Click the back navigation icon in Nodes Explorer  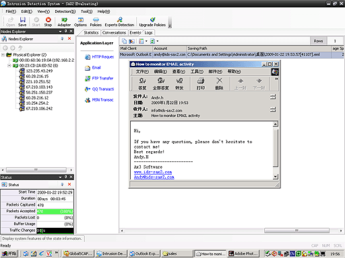click(5, 48)
